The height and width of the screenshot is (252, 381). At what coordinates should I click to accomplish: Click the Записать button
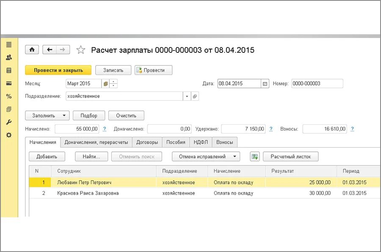[113, 70]
